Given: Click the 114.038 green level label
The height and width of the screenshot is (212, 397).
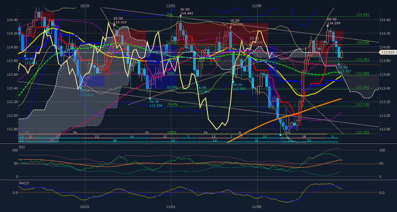Looking at the screenshot, I should (362, 43).
